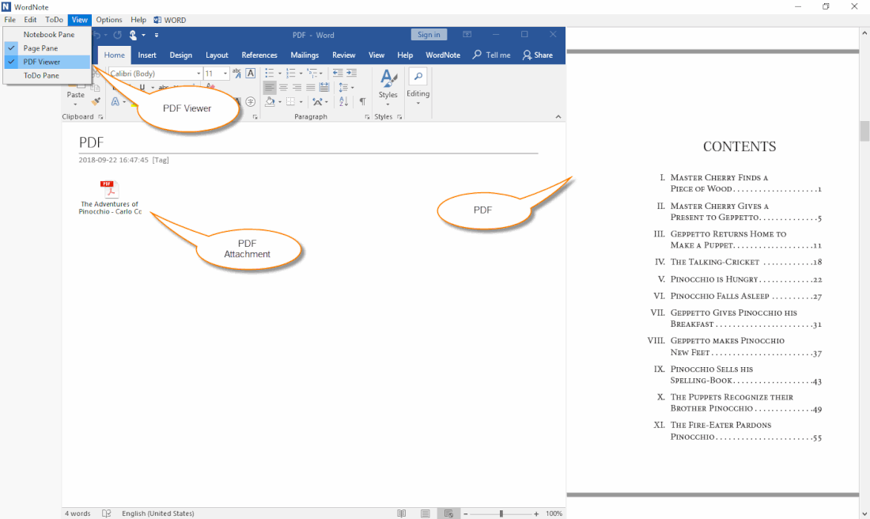Open the PDF attachment Adventures of Pinocchio
This screenshot has width=870, height=519.
click(x=110, y=198)
